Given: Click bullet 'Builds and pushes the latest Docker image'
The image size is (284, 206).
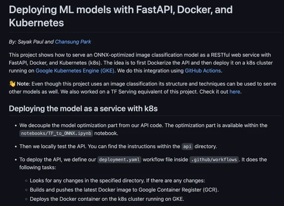Looking at the screenshot, I should (x=124, y=190).
